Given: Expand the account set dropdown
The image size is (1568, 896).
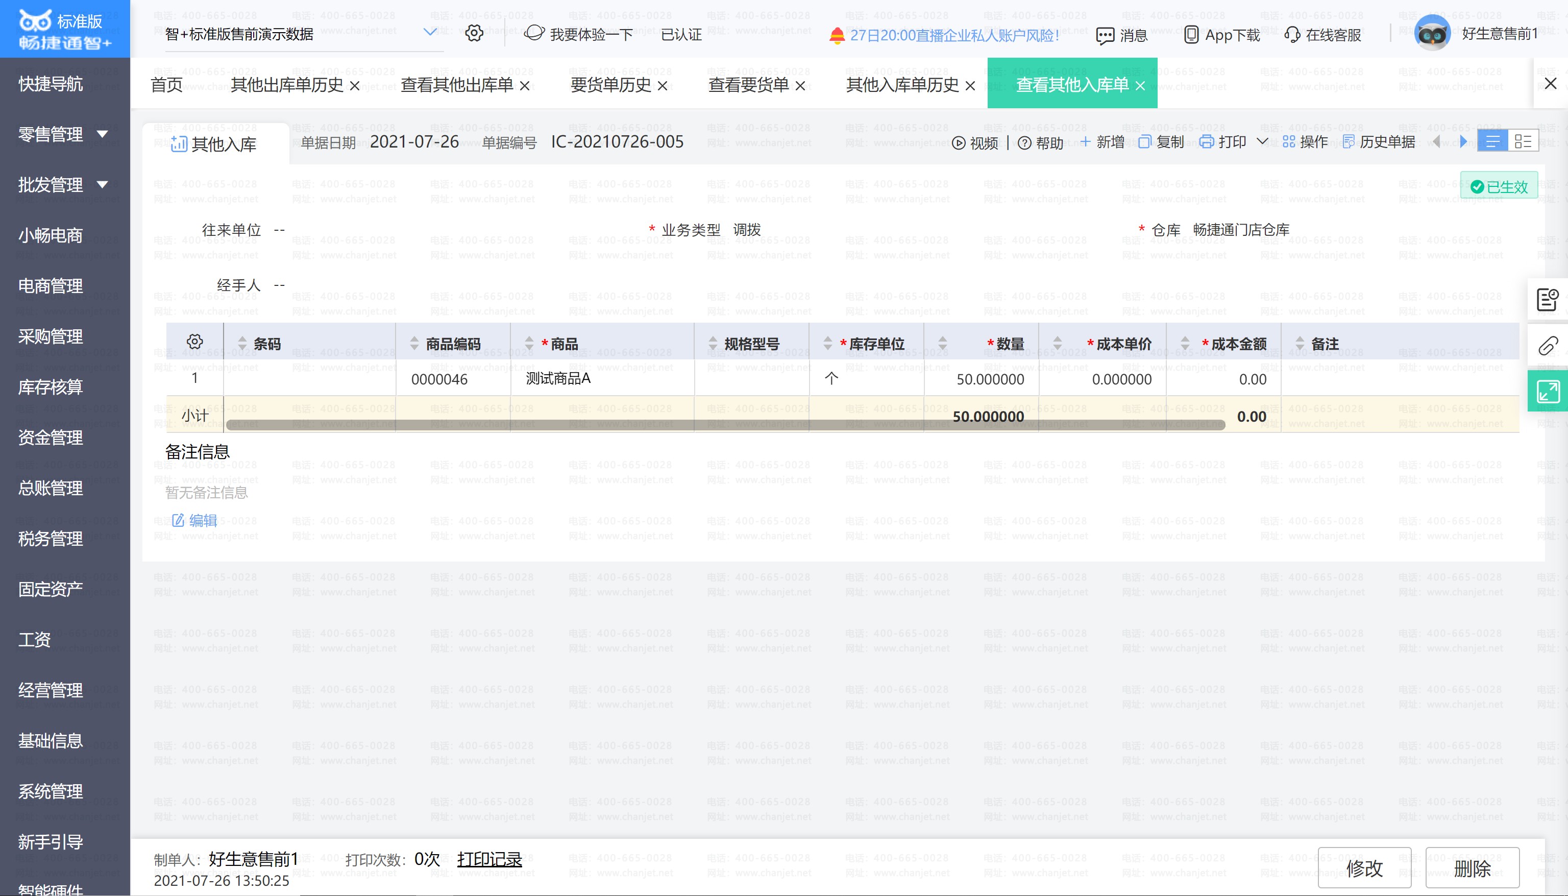Looking at the screenshot, I should (x=430, y=32).
